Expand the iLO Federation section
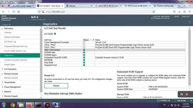 2,69
